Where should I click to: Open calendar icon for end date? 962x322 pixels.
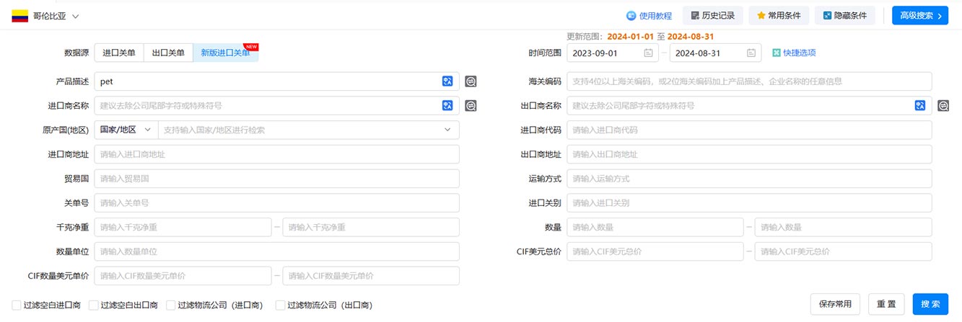751,53
